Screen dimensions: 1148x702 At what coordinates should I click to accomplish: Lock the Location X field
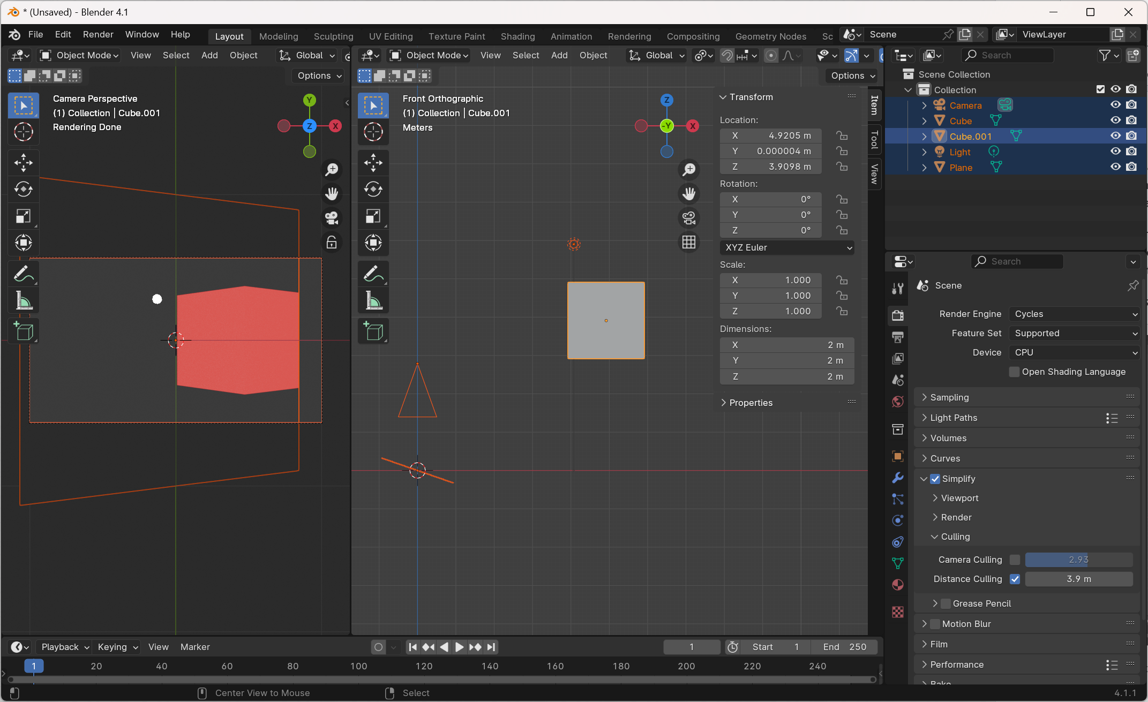(x=842, y=135)
